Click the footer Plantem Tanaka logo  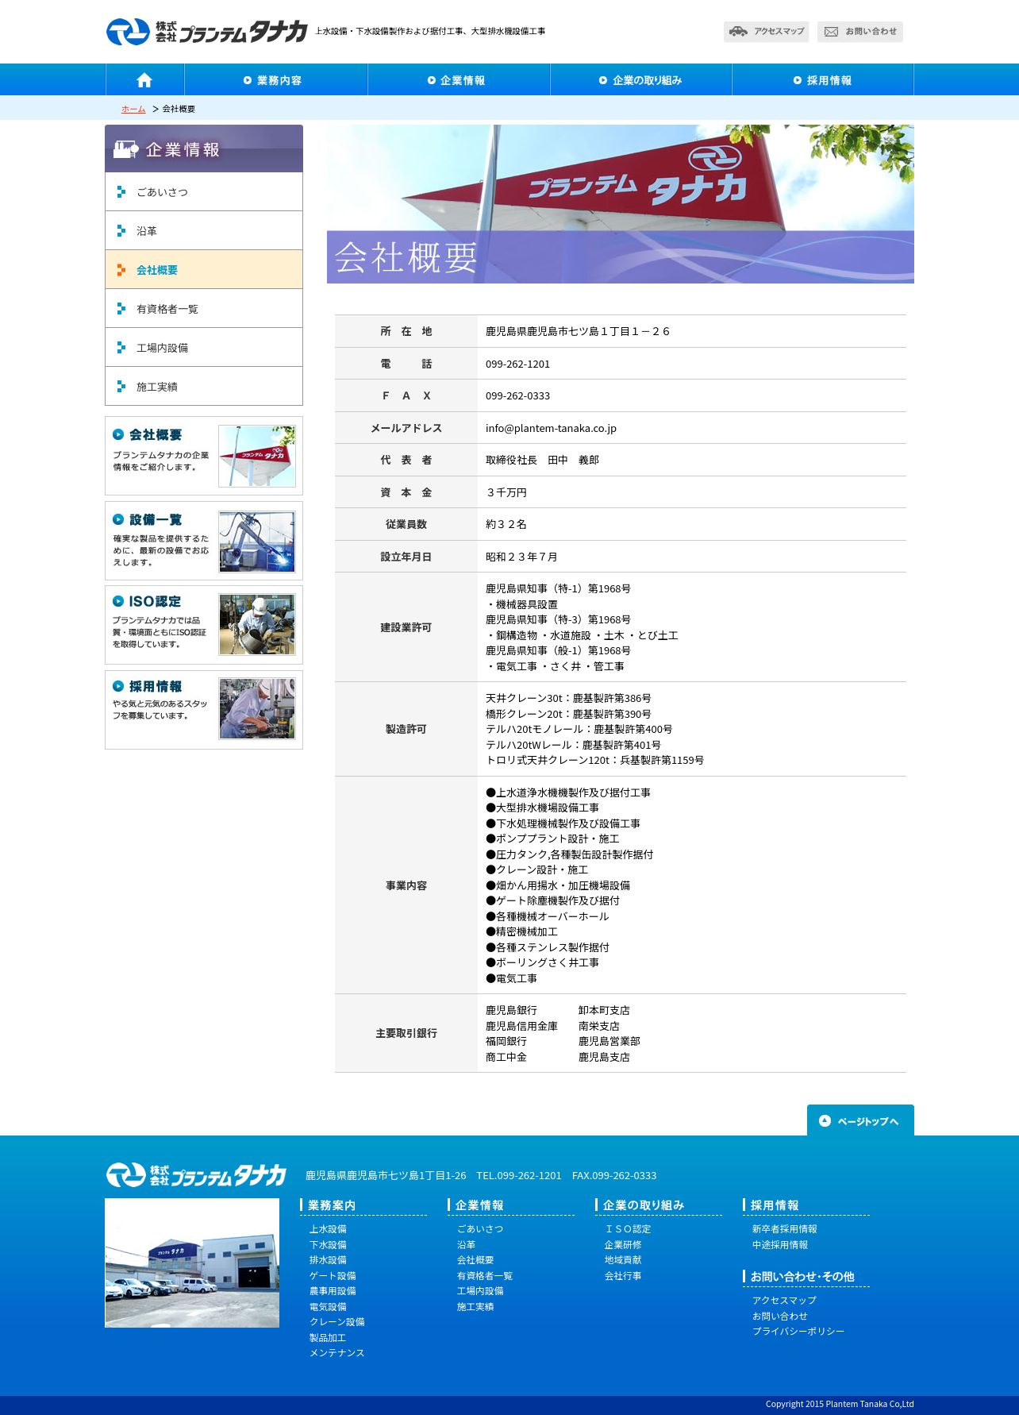click(196, 1175)
